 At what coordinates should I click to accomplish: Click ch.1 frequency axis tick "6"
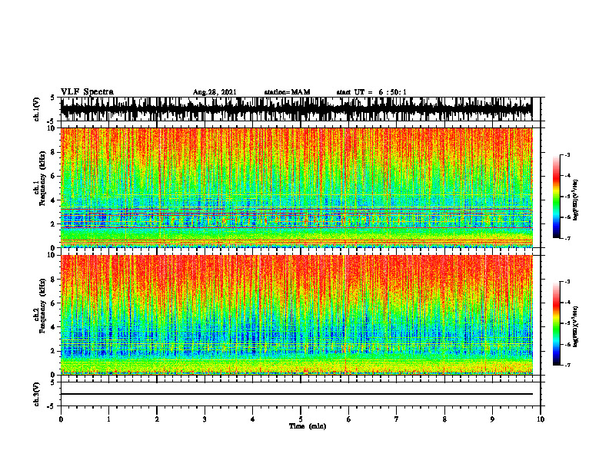tap(54, 176)
